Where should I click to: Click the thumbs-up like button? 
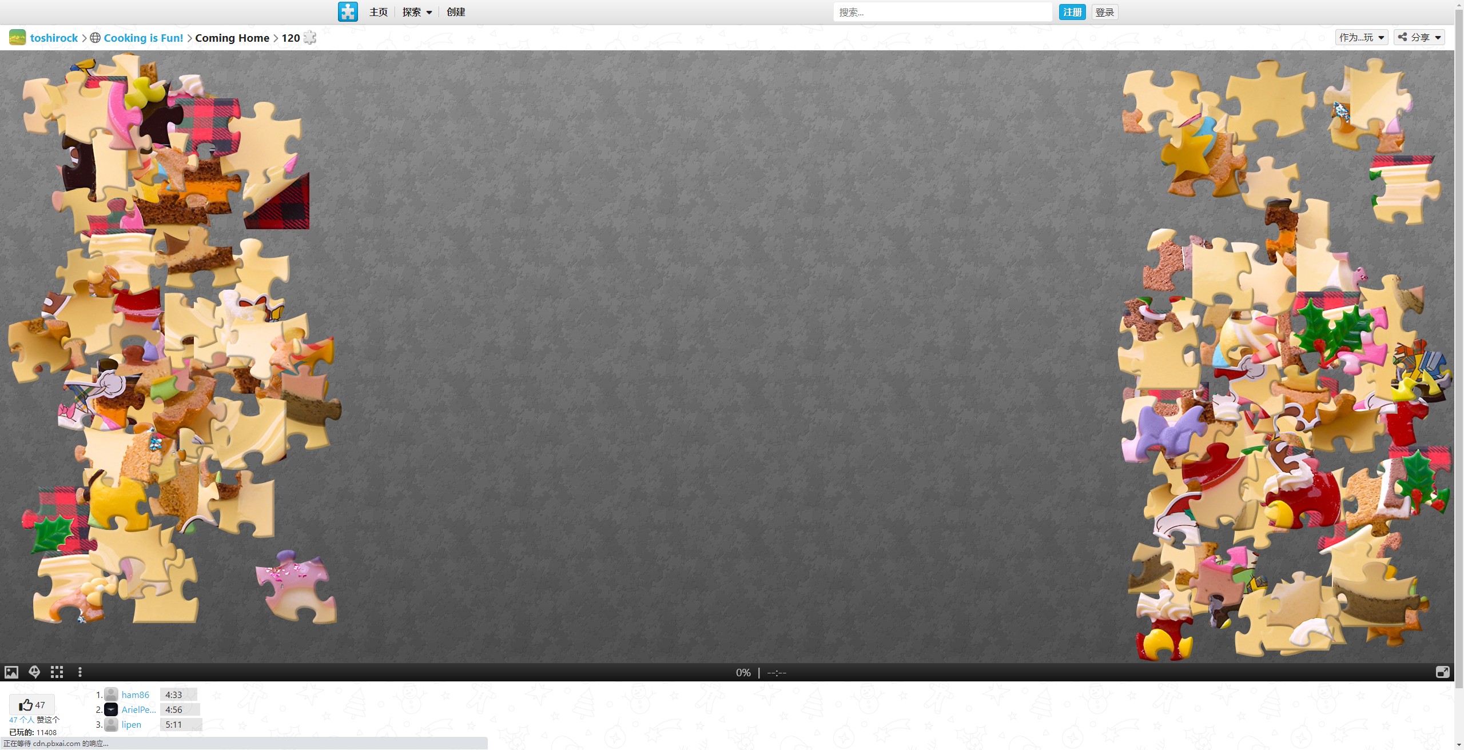coord(32,705)
